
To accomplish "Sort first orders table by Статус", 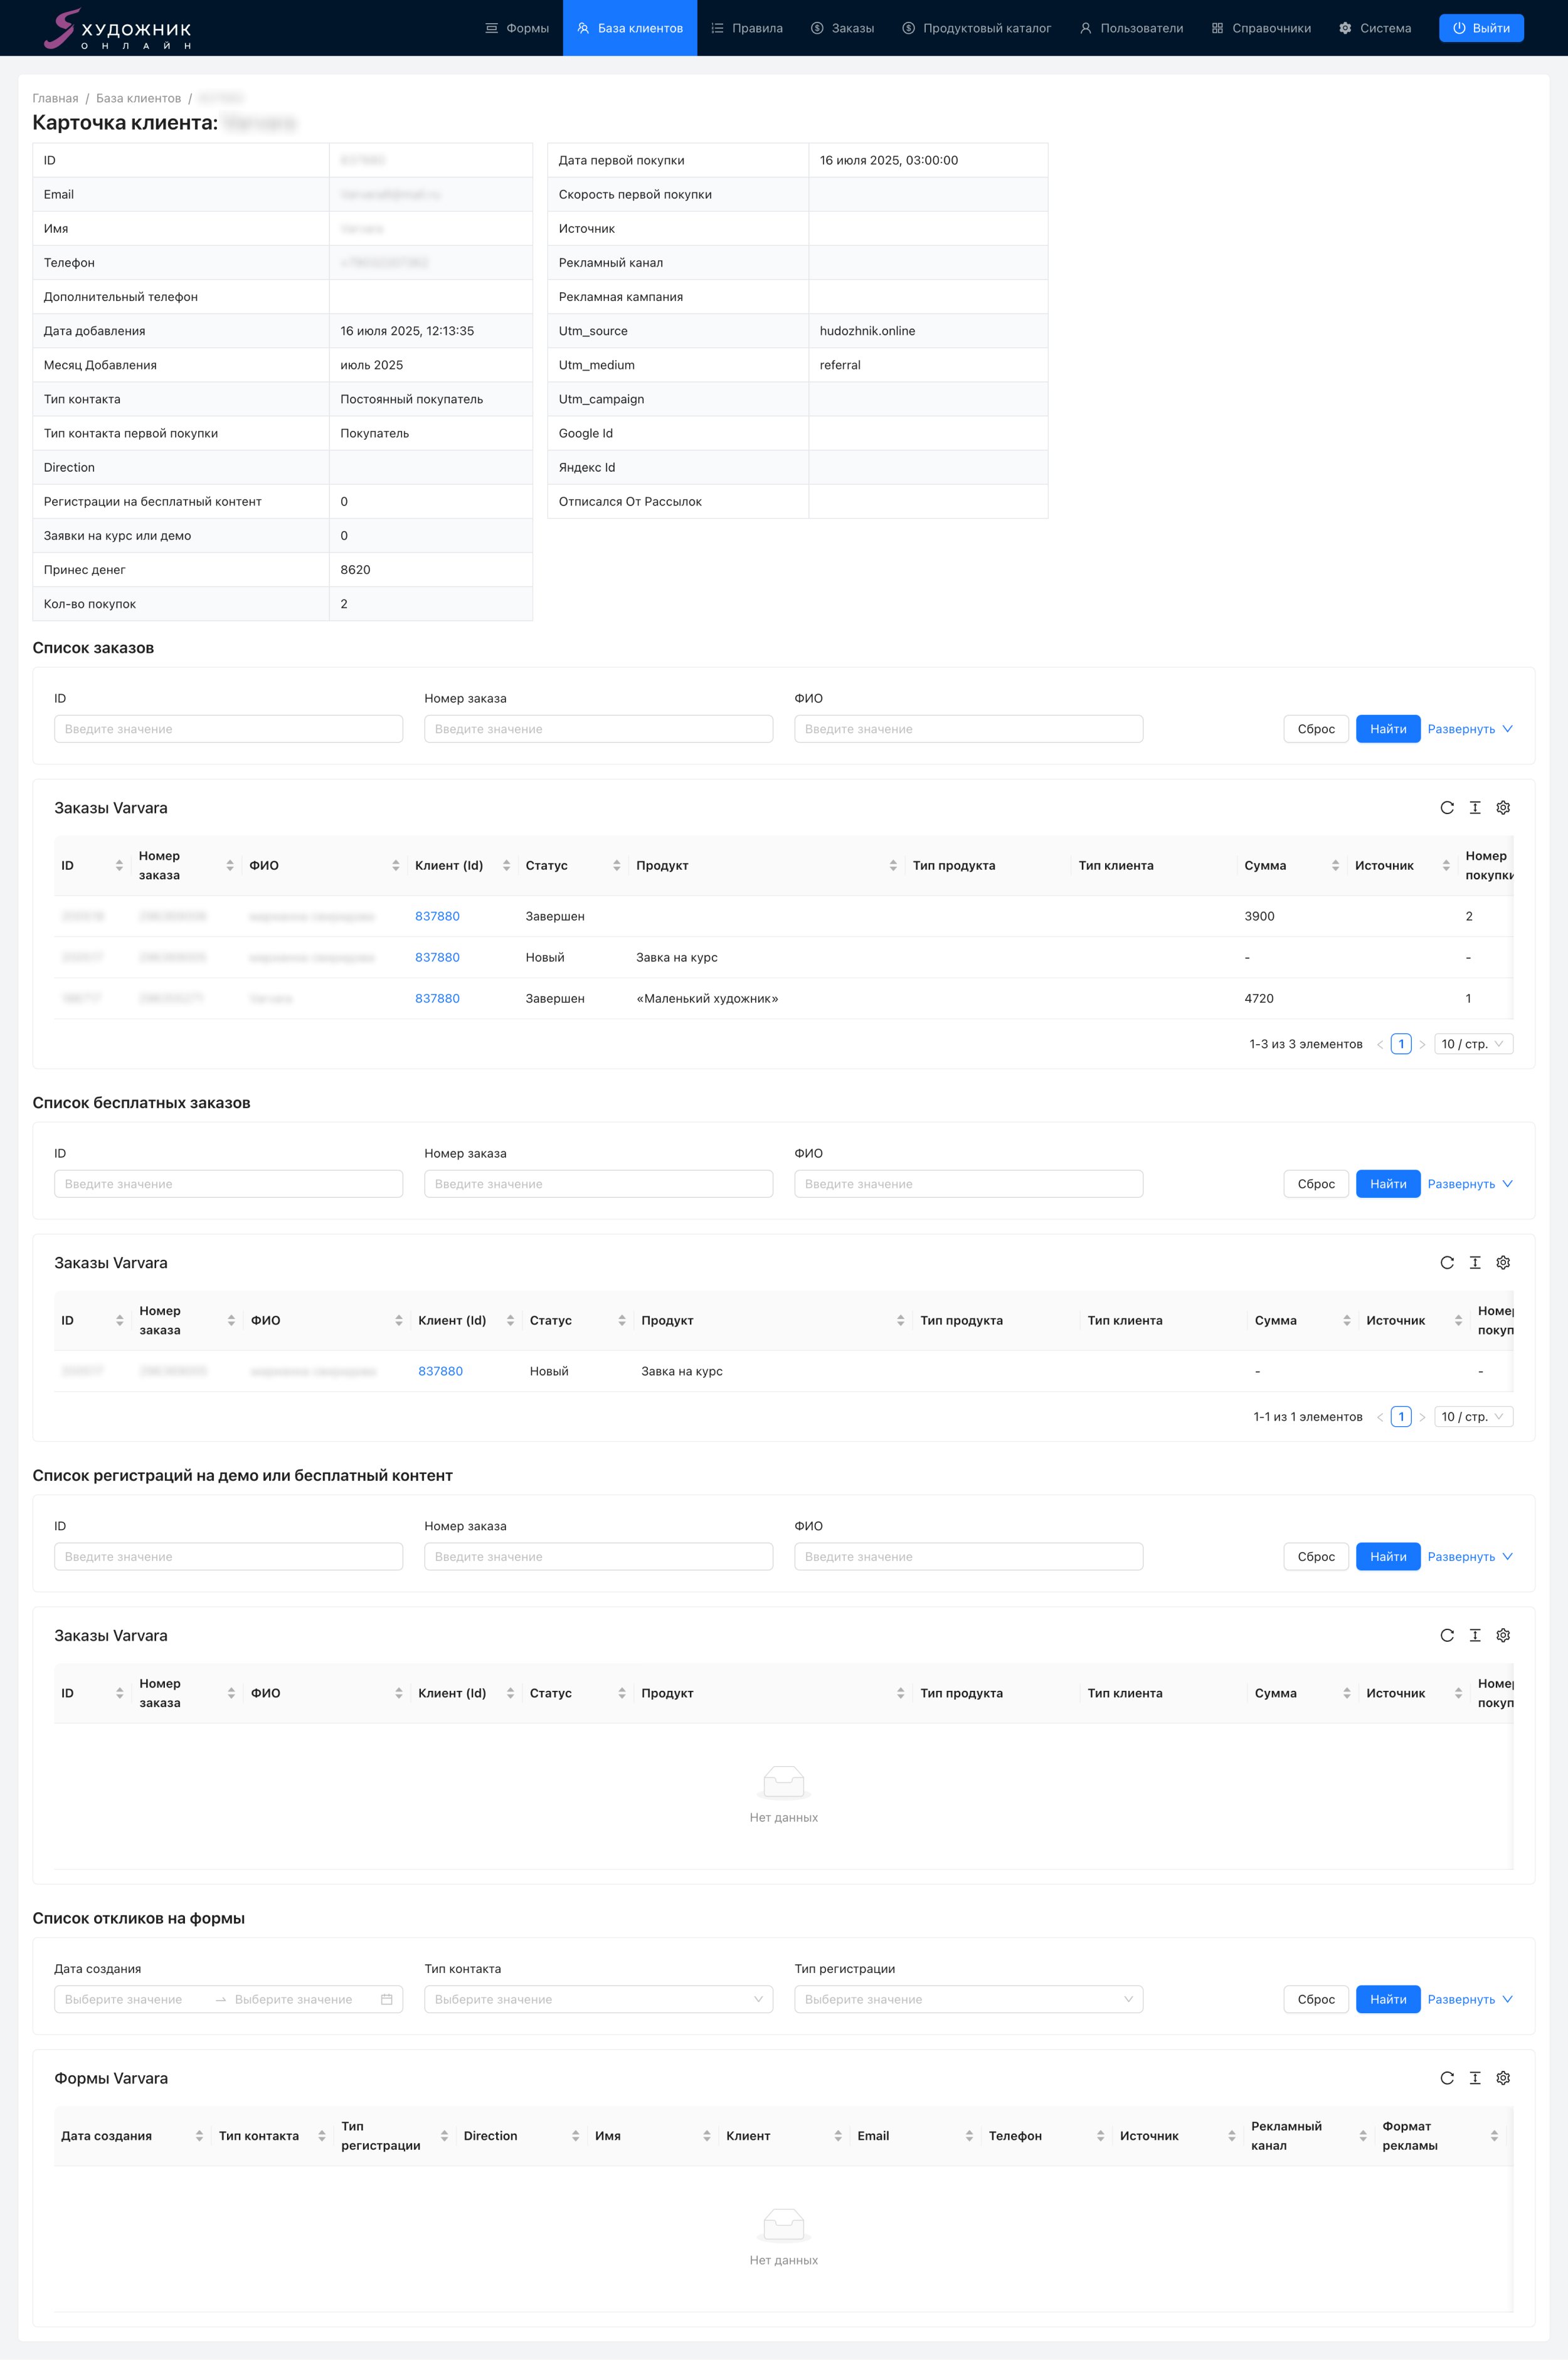I will point(616,866).
